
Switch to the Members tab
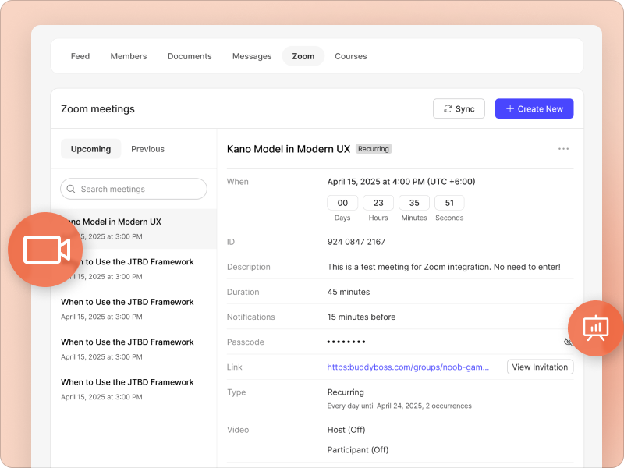click(x=129, y=56)
